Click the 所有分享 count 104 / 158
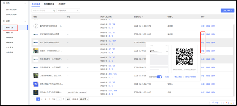The image size is (237, 106). 113,91
